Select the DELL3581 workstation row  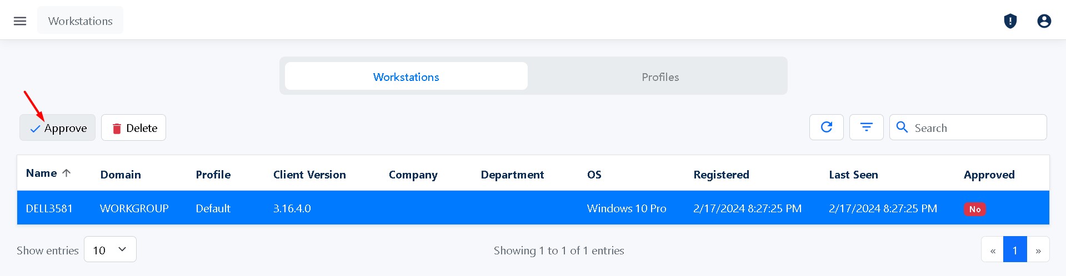tap(49, 208)
